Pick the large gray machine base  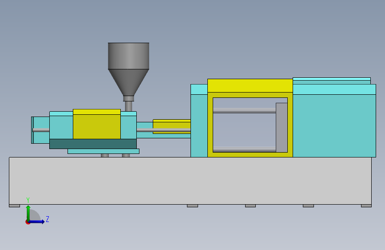[191, 181]
